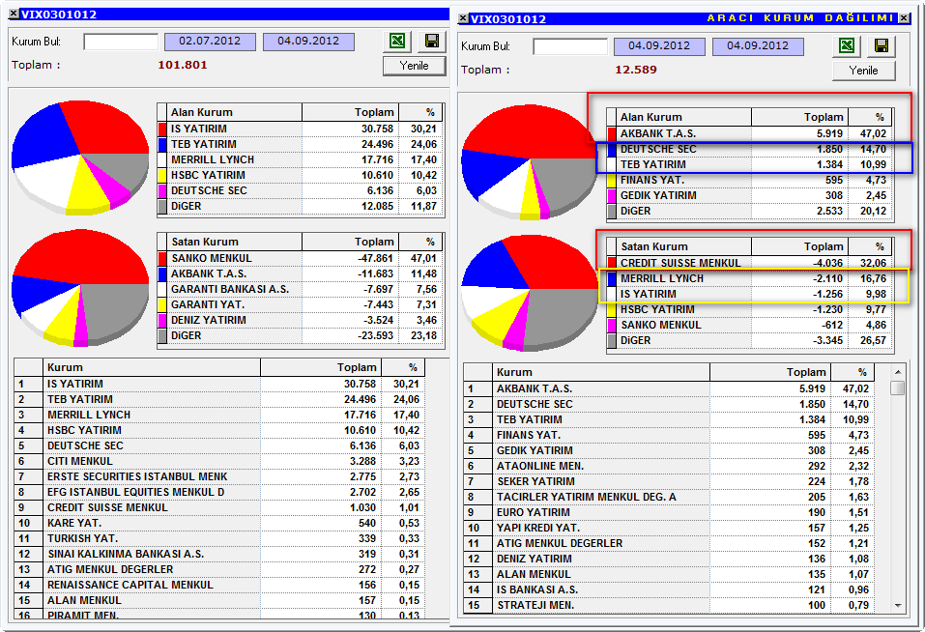This screenshot has height=632, width=925.
Task: Open the system menu icon of left VIX0301012 window
Action: click(x=14, y=14)
